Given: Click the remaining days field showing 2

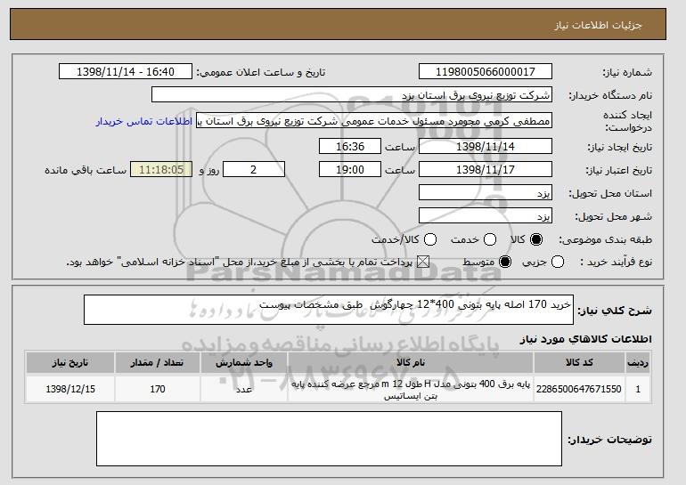Looking at the screenshot, I should [254, 170].
